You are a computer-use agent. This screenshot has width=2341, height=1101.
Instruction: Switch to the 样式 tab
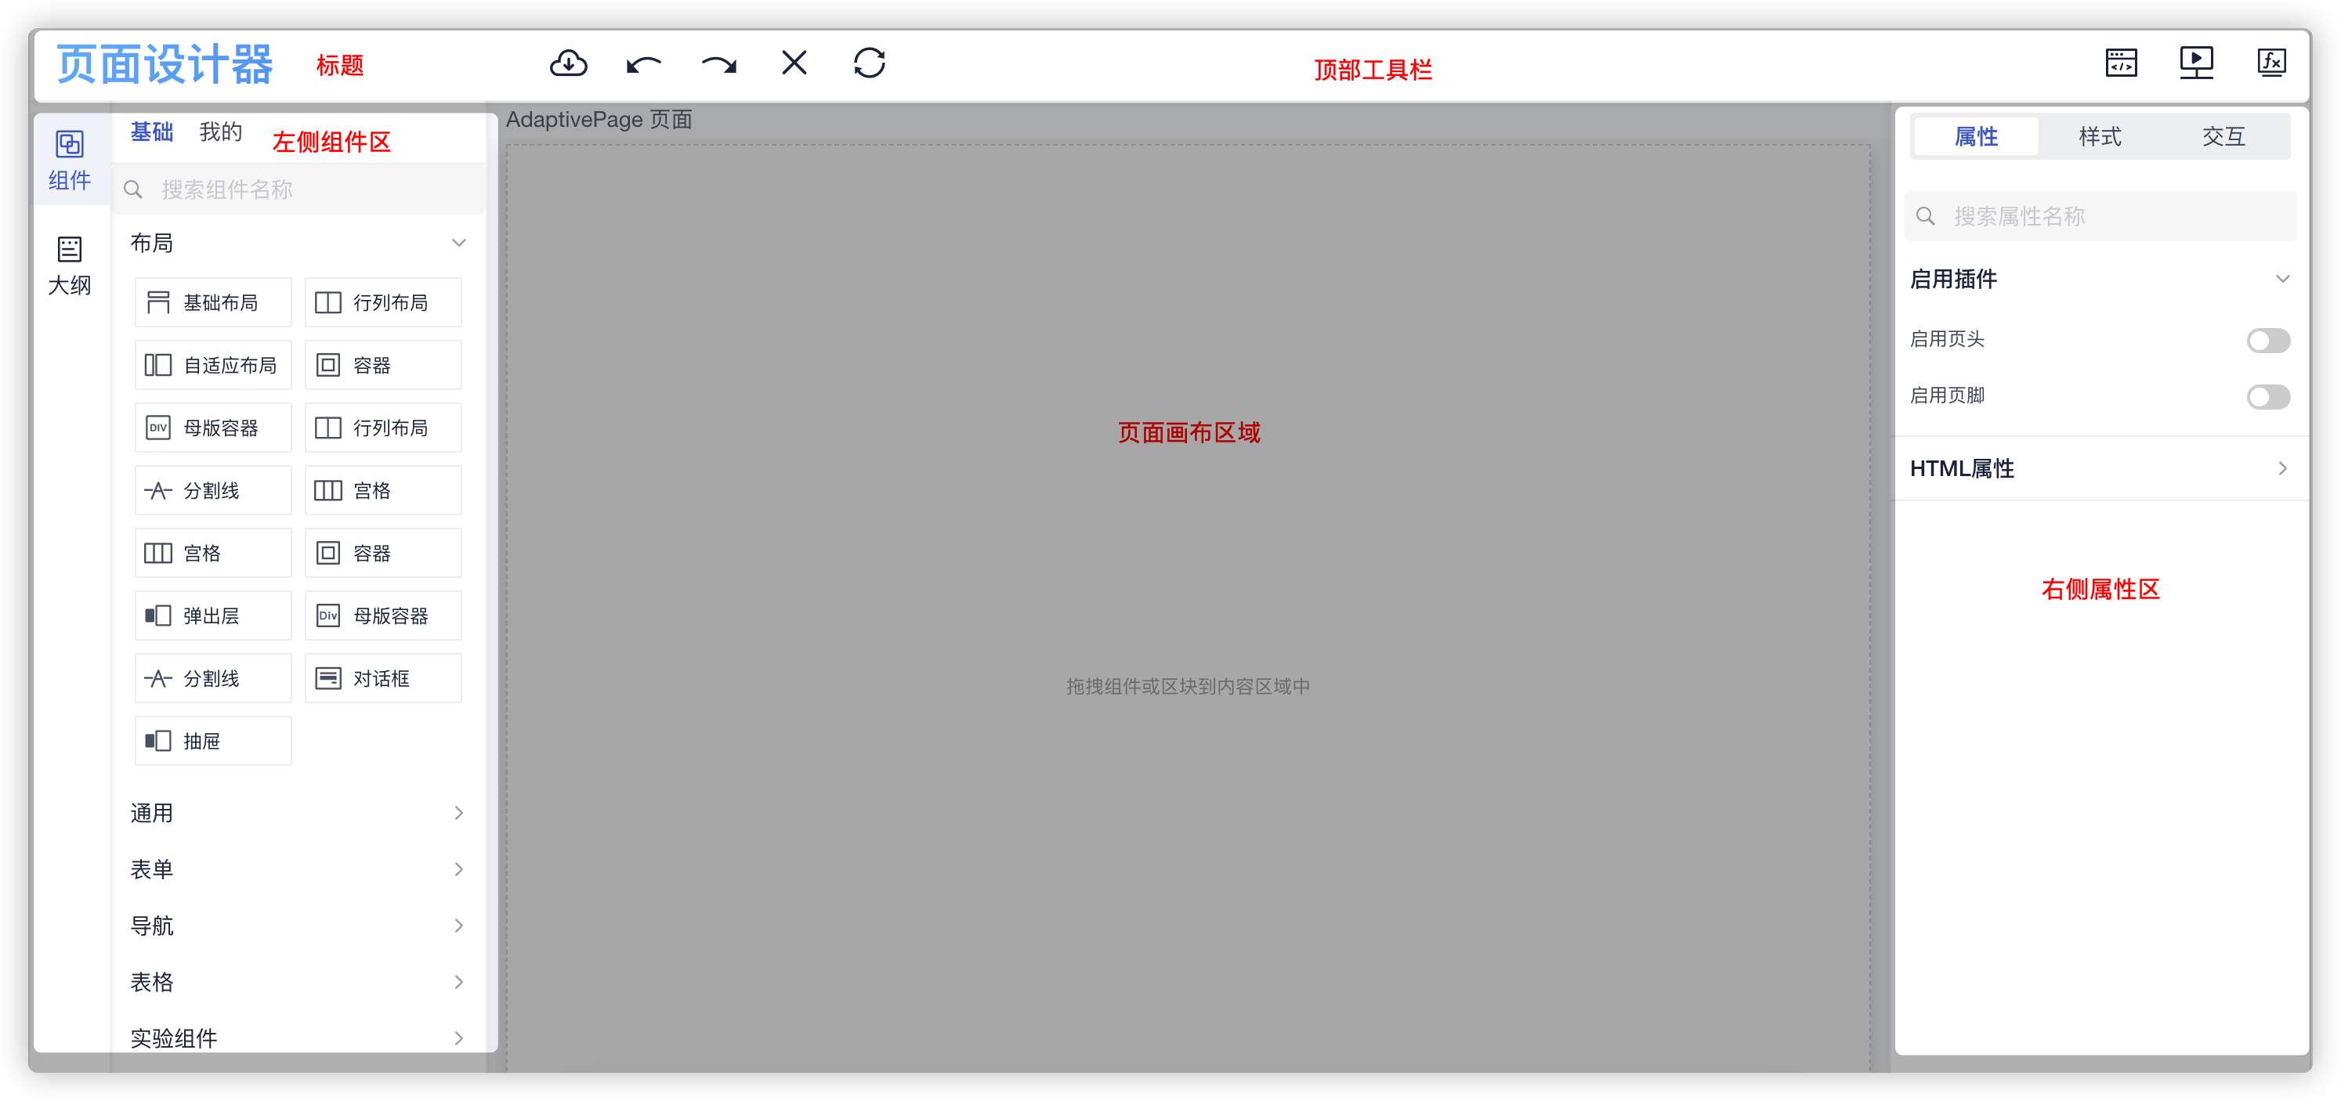(x=2099, y=137)
